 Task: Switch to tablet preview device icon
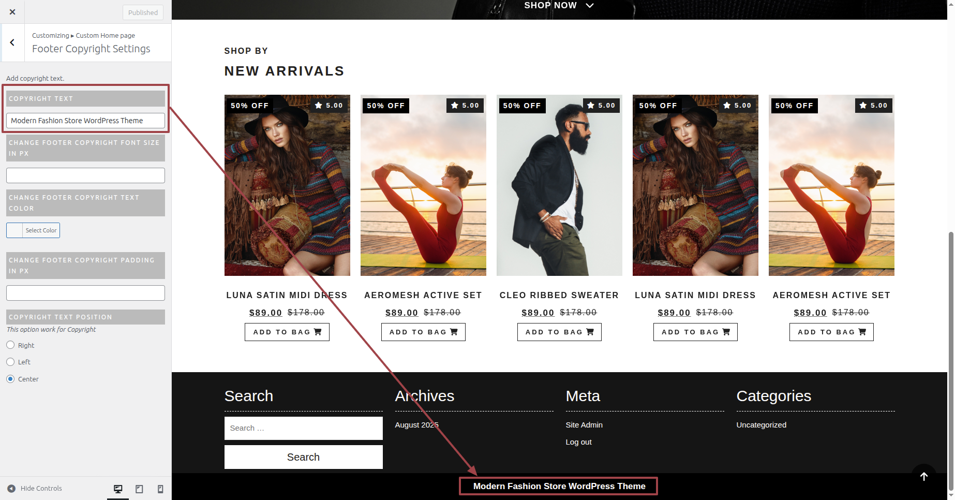click(x=139, y=489)
